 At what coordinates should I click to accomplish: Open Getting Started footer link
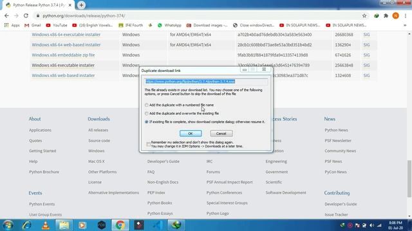(x=42, y=151)
